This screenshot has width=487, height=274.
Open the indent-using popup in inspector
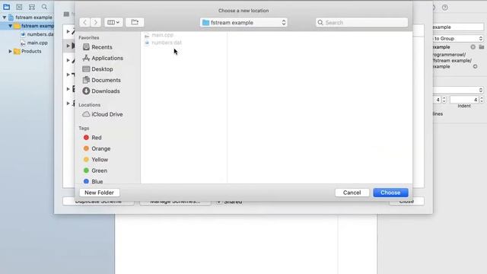pos(458,90)
